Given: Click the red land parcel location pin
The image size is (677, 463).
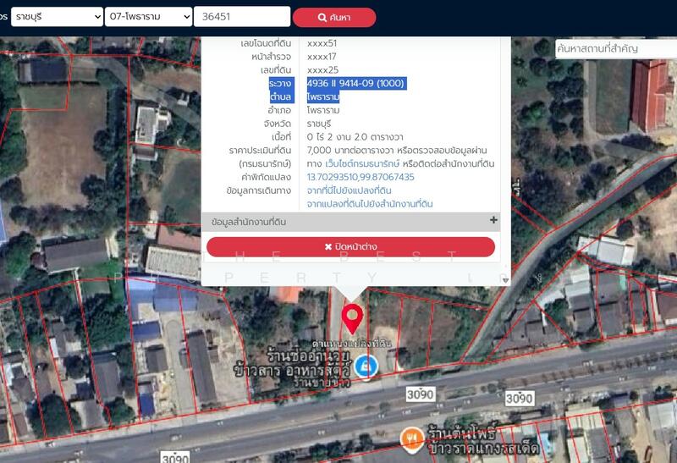Looking at the screenshot, I should tap(352, 318).
